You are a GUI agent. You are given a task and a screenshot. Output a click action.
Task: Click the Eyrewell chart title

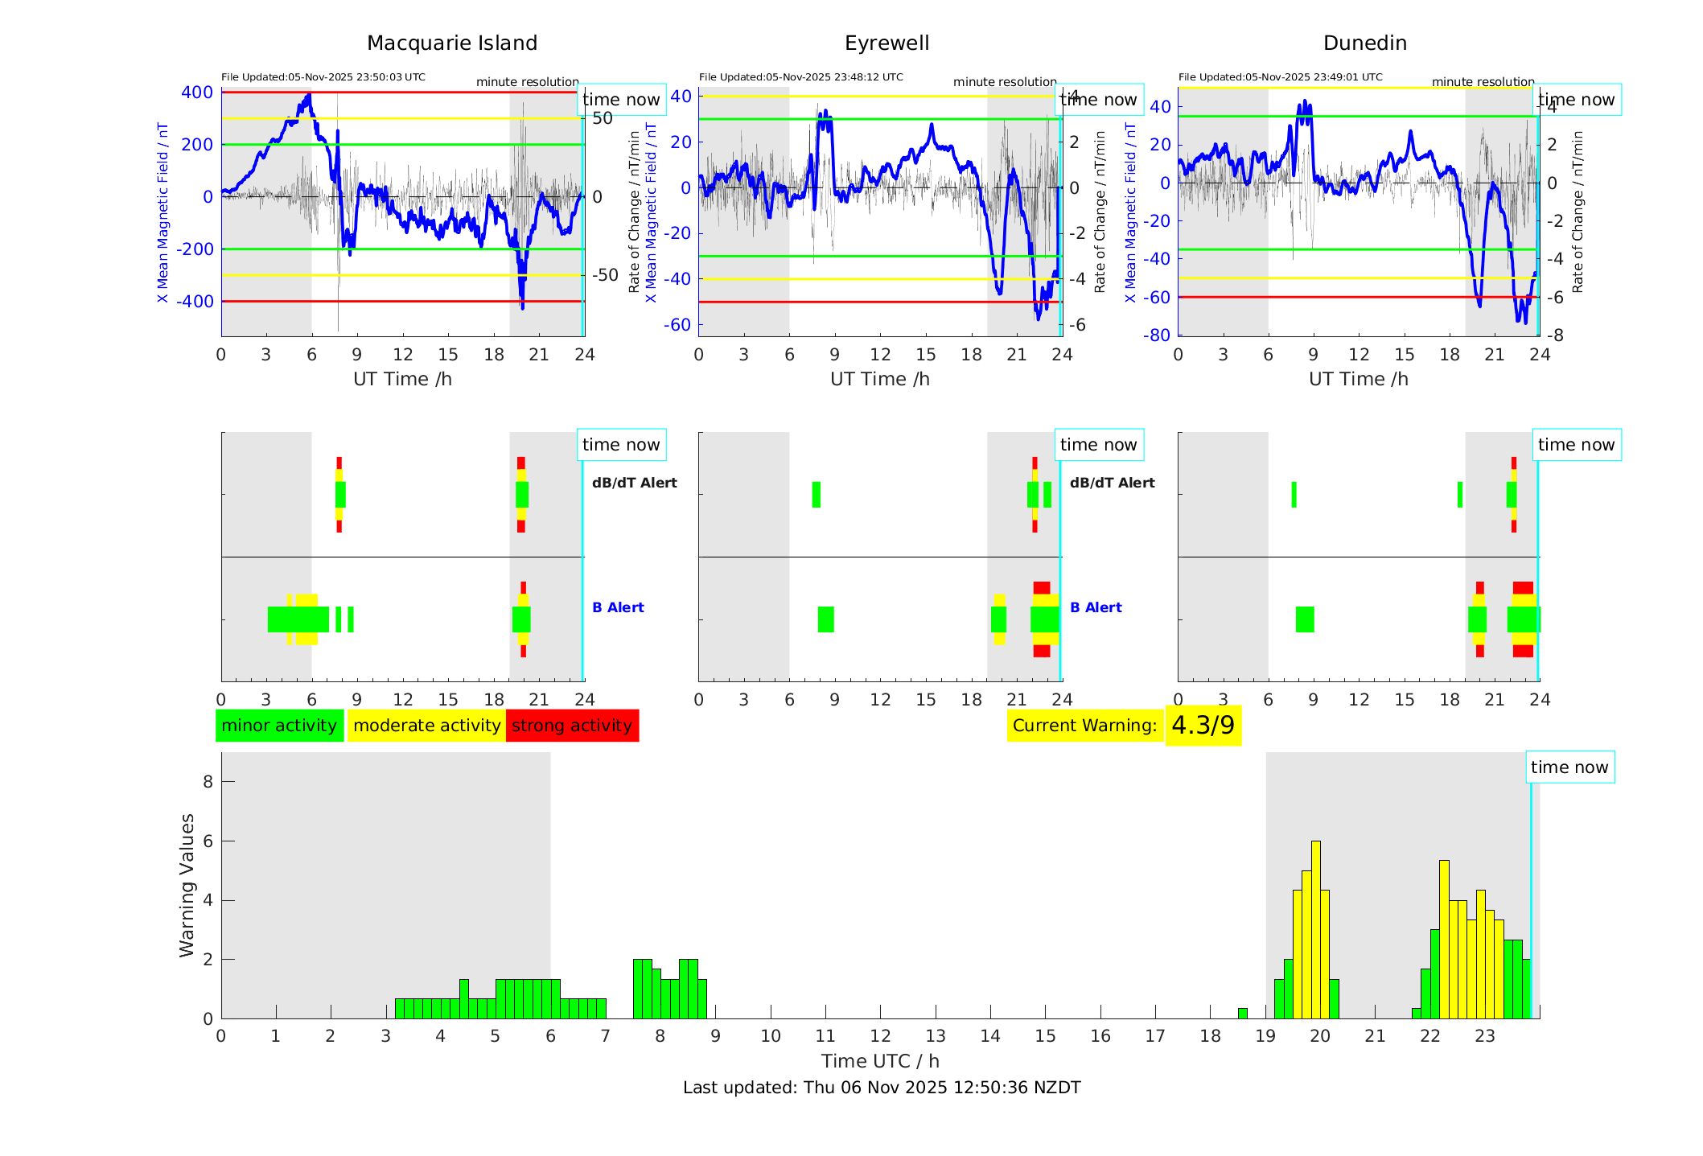coord(886,43)
